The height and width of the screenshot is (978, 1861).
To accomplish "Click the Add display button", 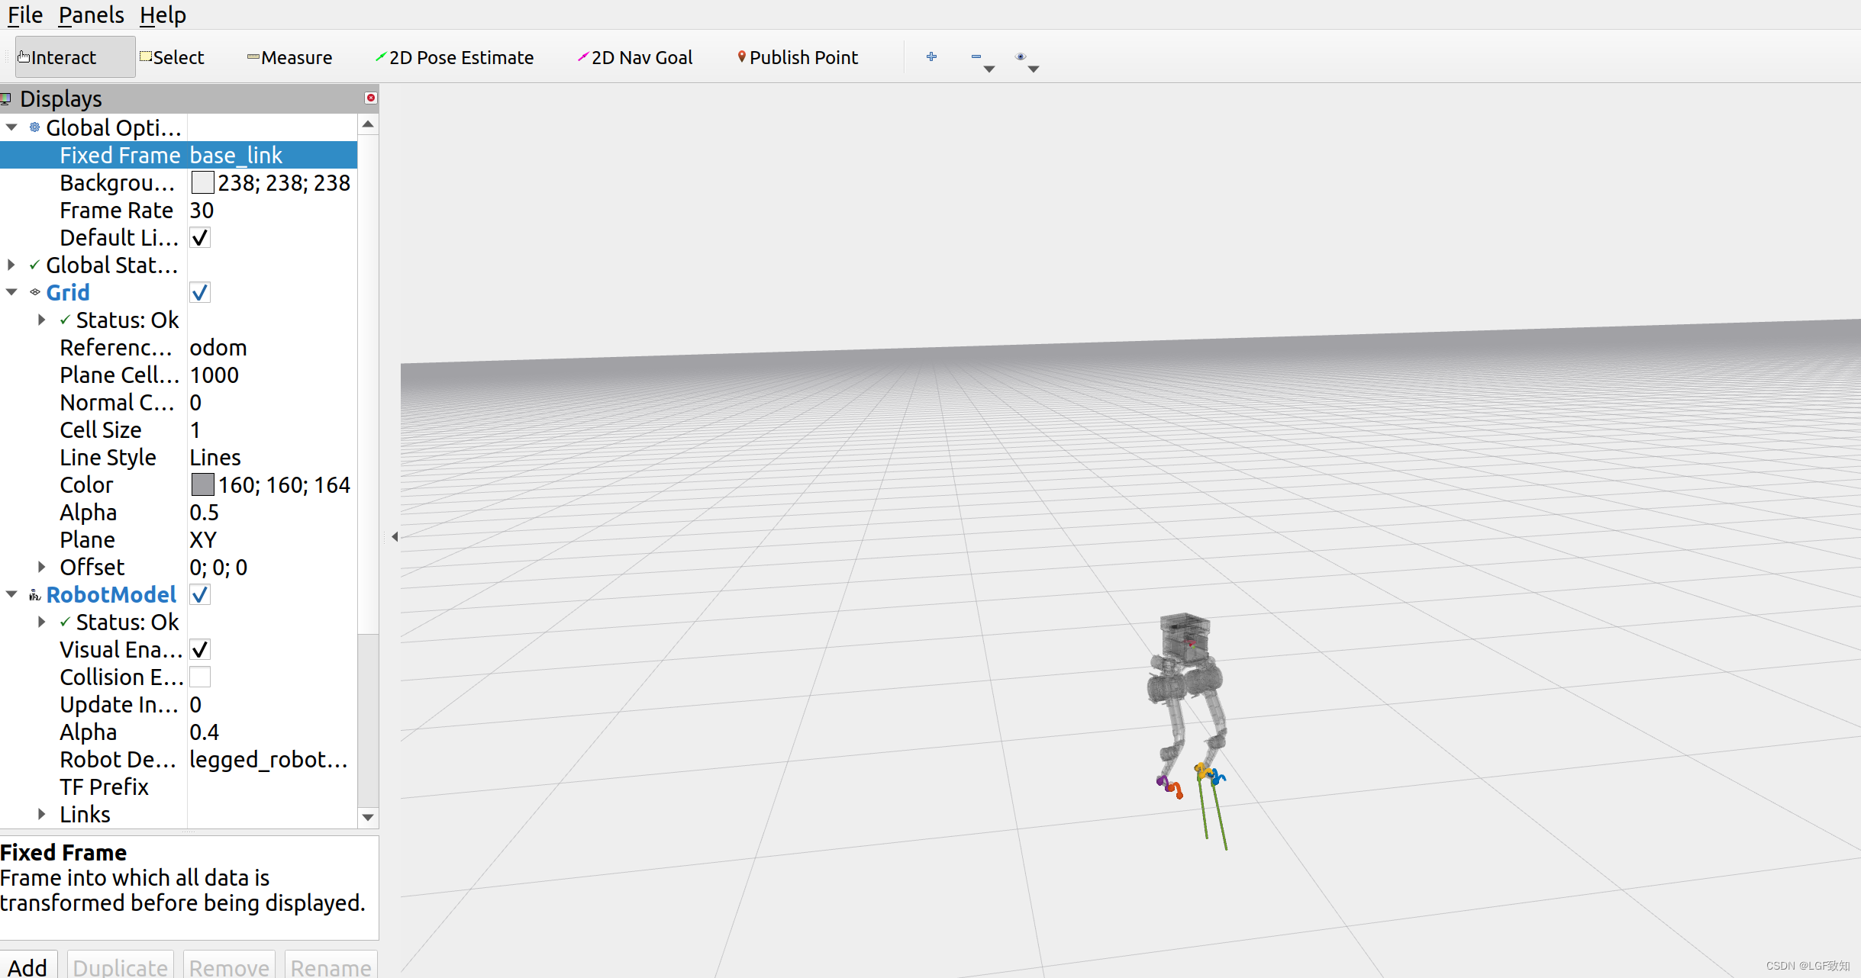I will pos(29,967).
